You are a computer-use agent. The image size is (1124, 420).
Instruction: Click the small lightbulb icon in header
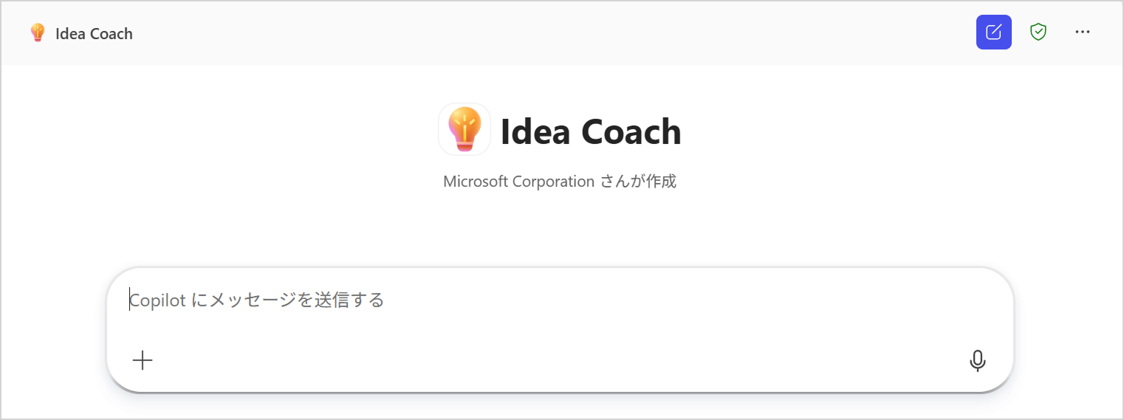(x=38, y=33)
